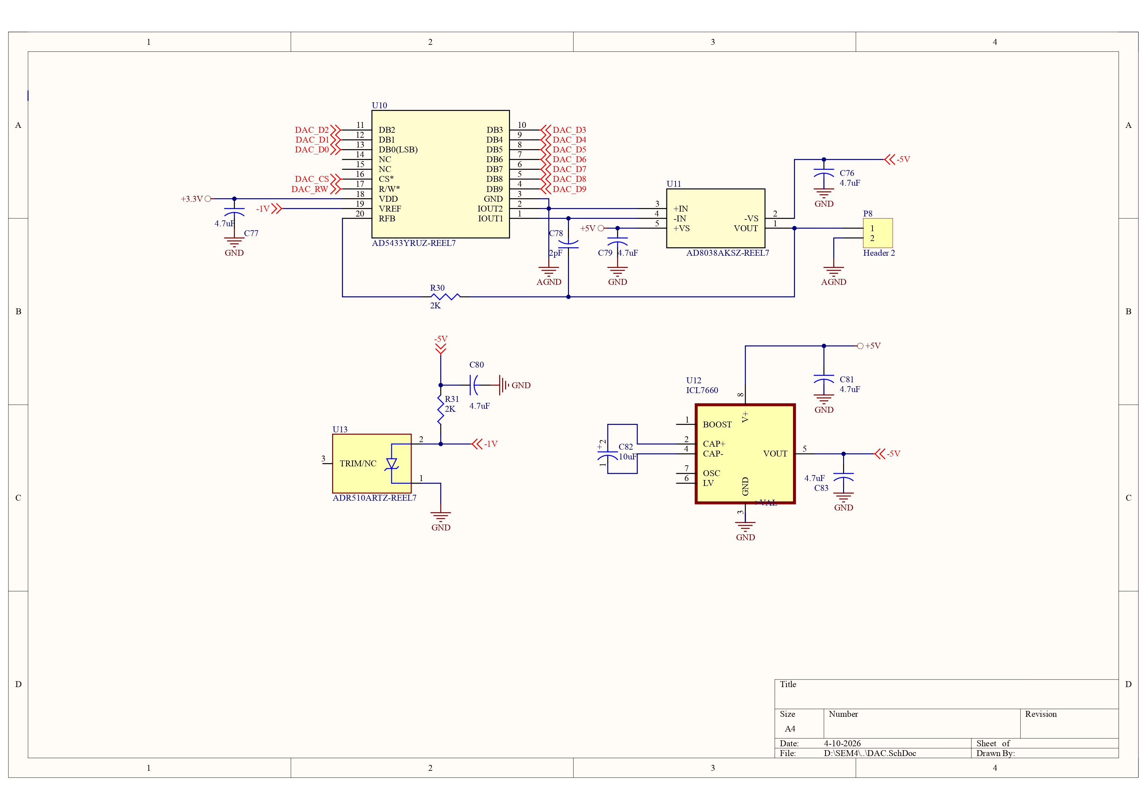Select the U13 ADR510ARTZ reference component
This screenshot has height=811, width=1148.
point(372,463)
